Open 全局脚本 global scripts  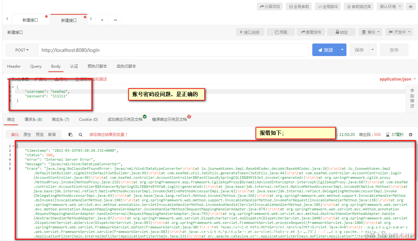328,6
